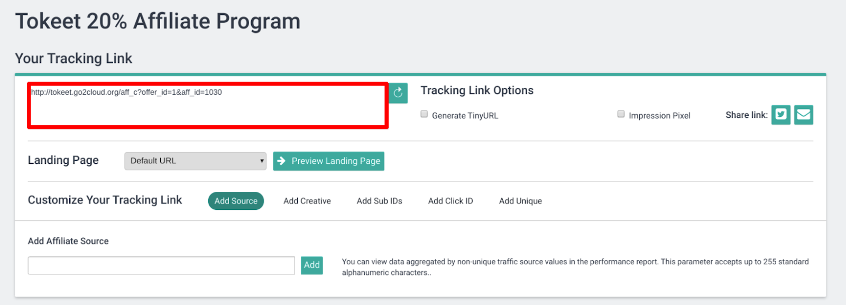Switch to Add Creative tab

point(307,201)
